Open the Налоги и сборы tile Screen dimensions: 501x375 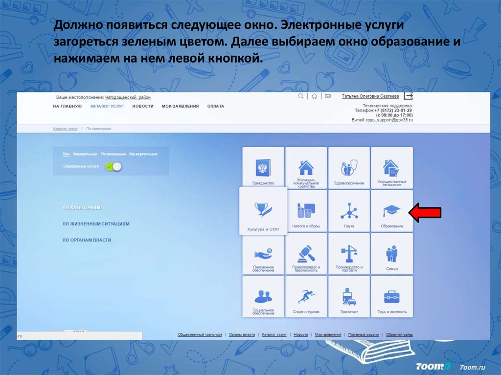point(306,211)
